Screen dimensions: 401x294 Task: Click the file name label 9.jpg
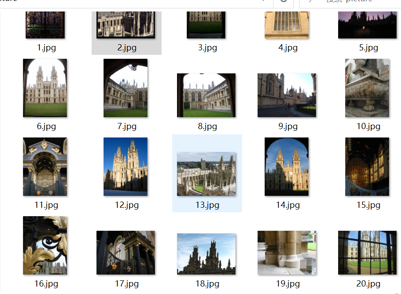tap(288, 126)
